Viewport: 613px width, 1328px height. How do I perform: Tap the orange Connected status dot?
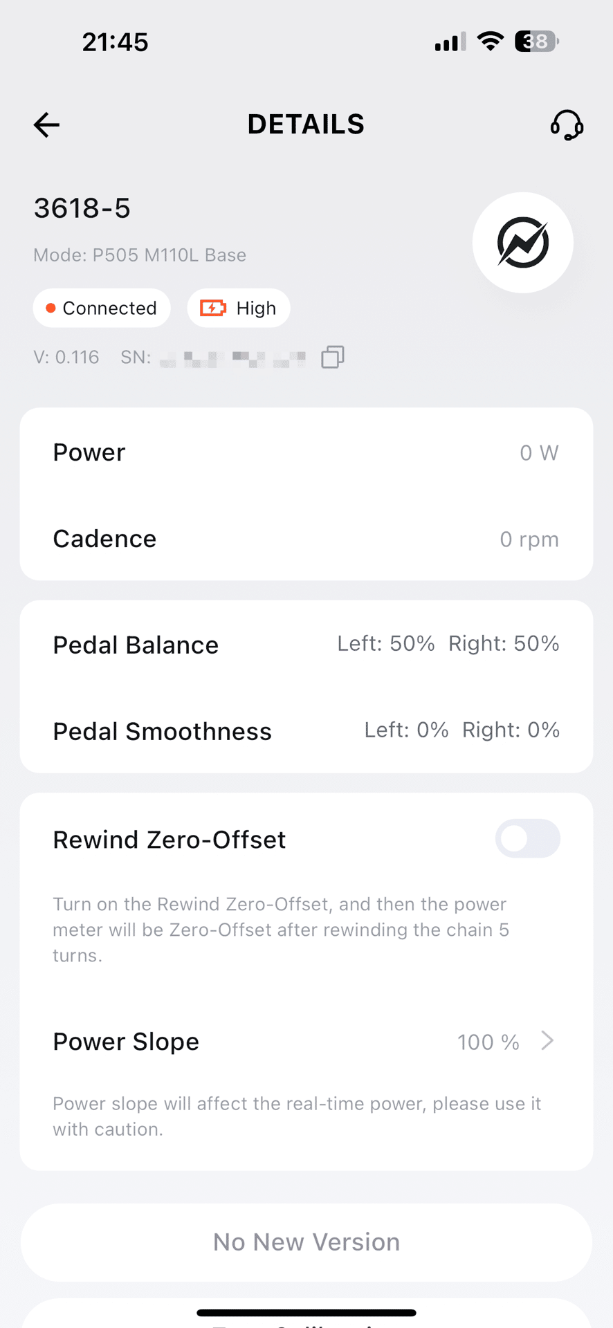coord(51,308)
